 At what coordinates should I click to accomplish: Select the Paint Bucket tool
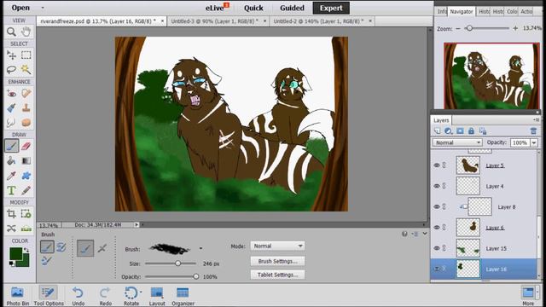pos(11,161)
